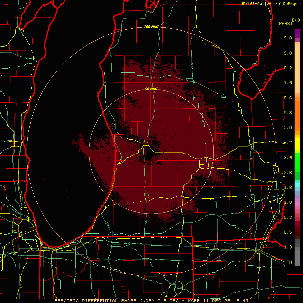Click the 6.6 legend value
The height and width of the screenshot is (303, 303).
coord(288,98)
